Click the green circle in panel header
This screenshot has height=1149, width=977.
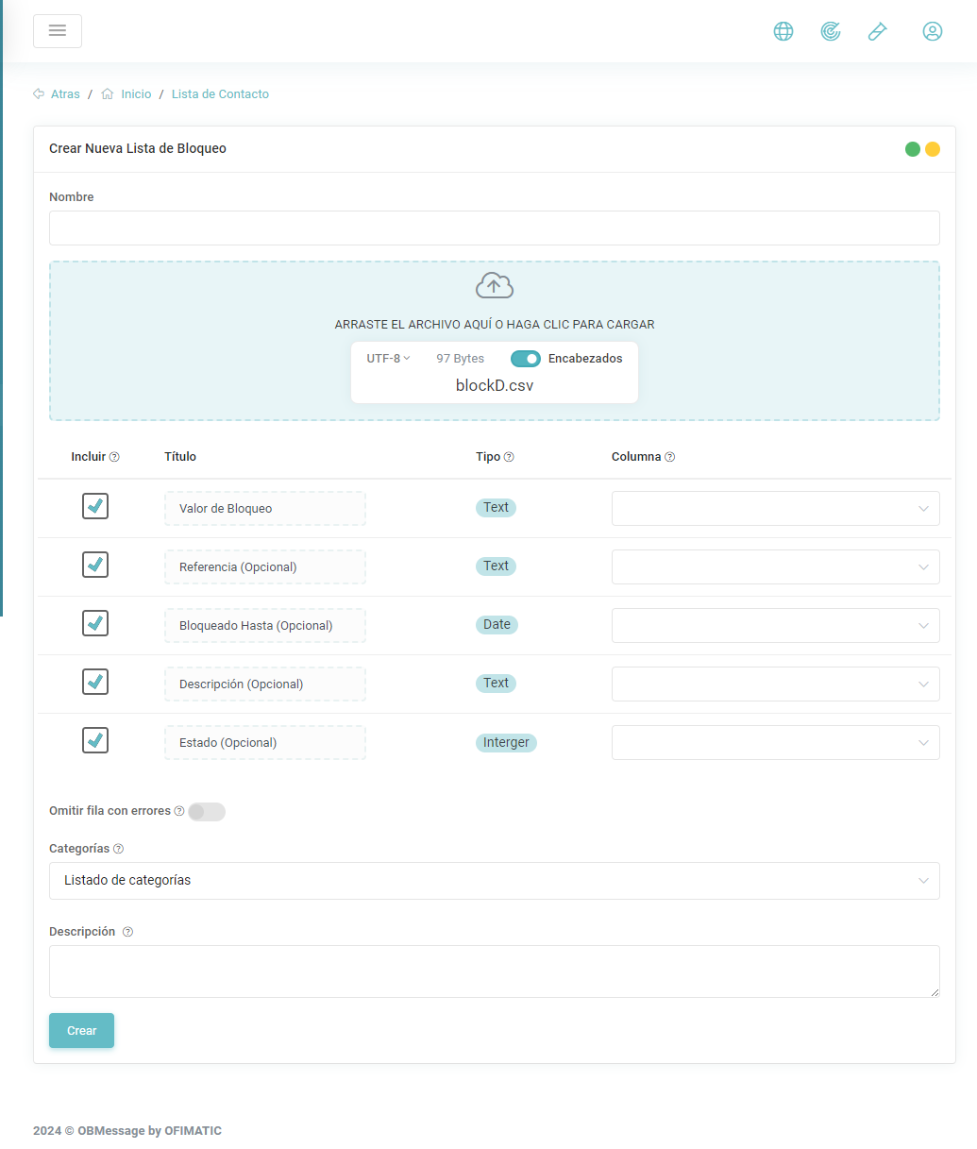[x=913, y=149]
